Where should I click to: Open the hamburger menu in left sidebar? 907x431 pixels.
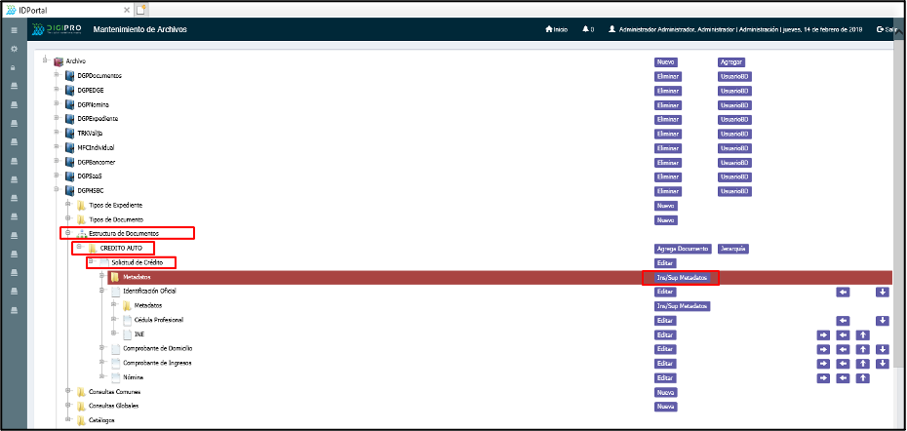point(14,30)
